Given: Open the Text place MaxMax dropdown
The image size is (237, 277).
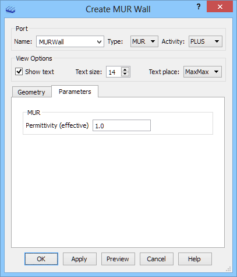Looking at the screenshot, I should tap(203, 72).
